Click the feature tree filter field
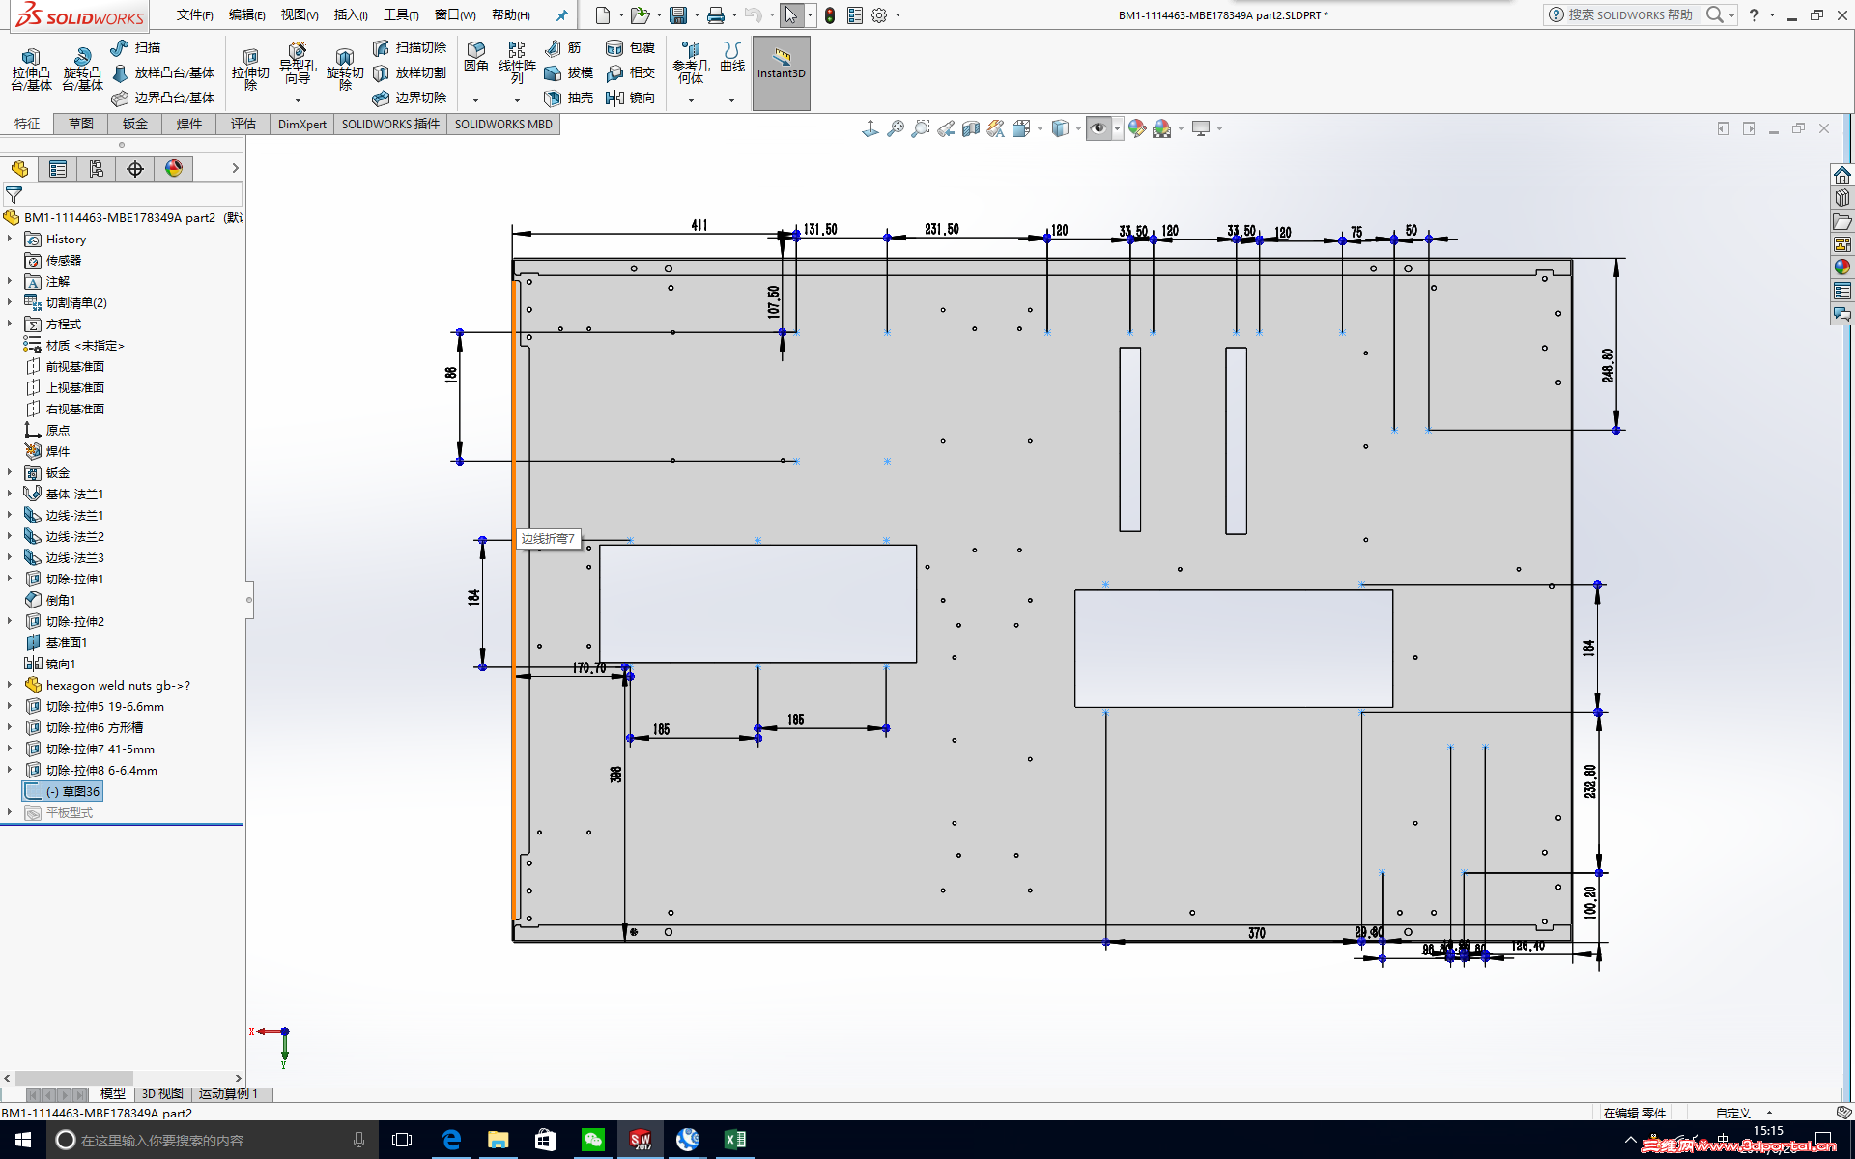Screen dimensions: 1855x1159 (x=122, y=195)
